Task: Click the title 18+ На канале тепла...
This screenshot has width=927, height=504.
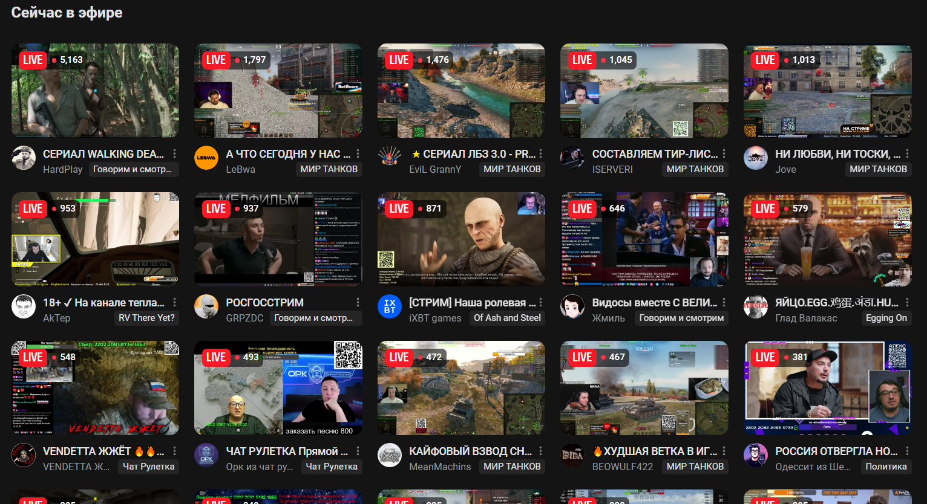Action: coord(103,302)
